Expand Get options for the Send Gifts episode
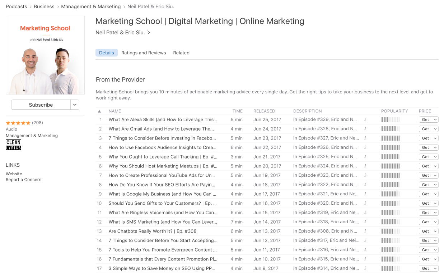 435,203
